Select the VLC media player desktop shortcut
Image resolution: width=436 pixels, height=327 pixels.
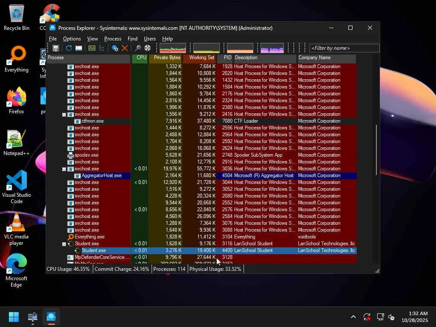click(x=17, y=229)
